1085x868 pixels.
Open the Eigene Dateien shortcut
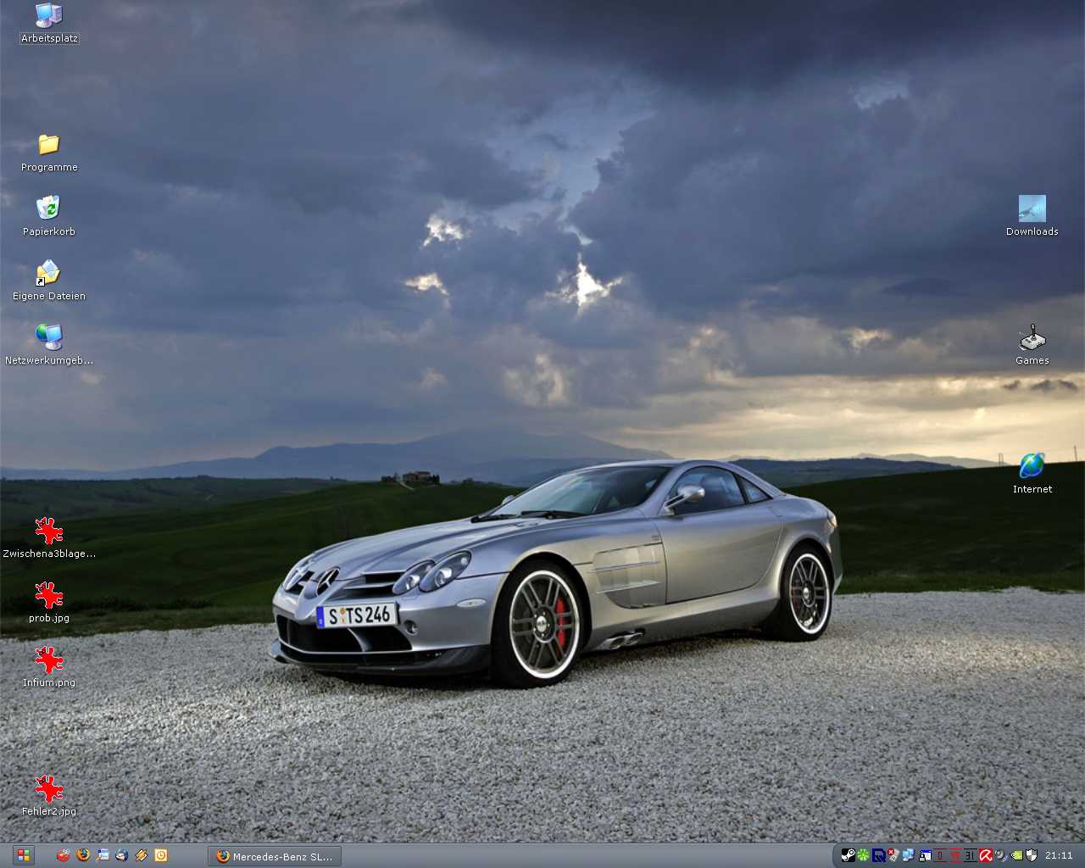49,281
